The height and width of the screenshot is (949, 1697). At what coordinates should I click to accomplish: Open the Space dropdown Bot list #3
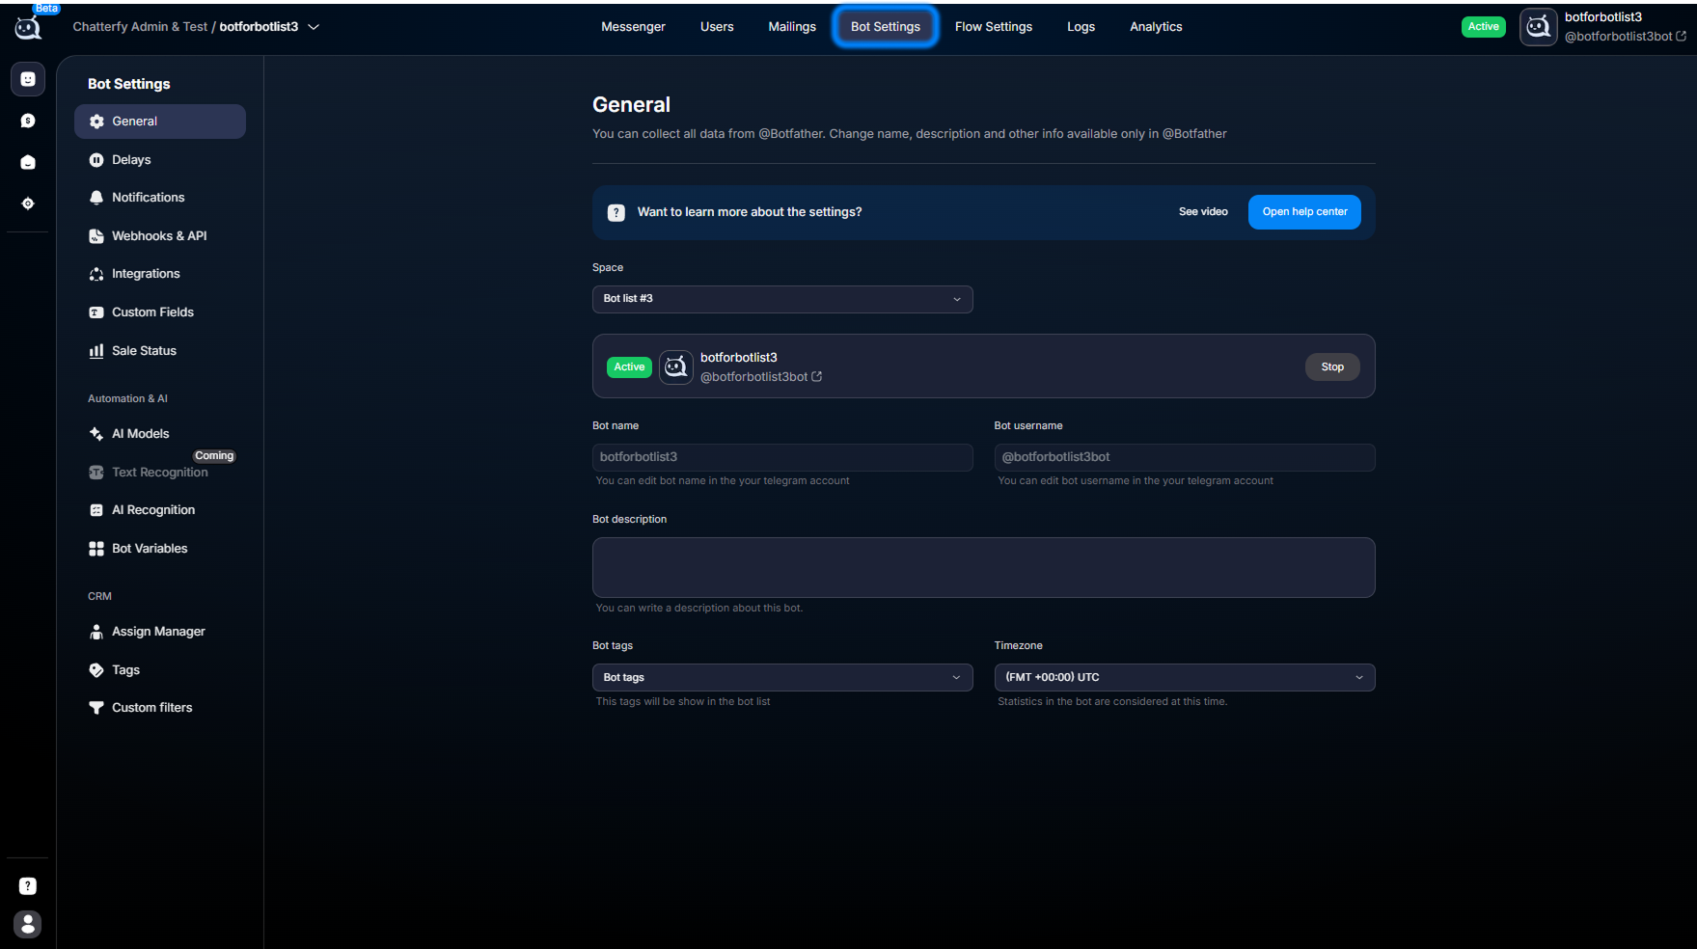click(782, 299)
